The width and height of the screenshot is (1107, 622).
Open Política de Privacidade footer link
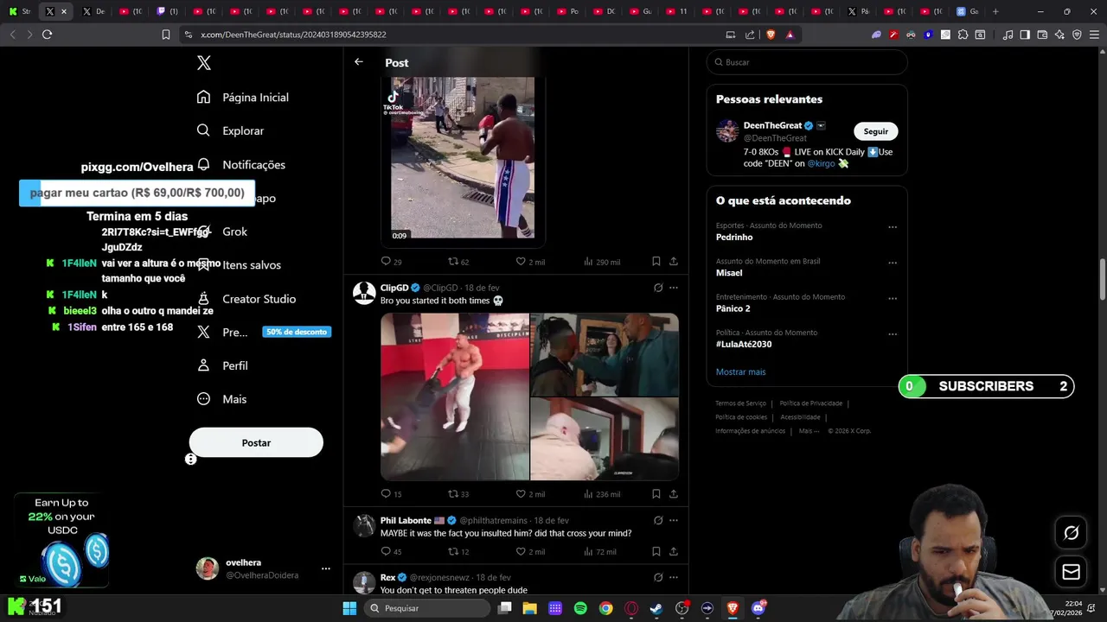(x=810, y=403)
